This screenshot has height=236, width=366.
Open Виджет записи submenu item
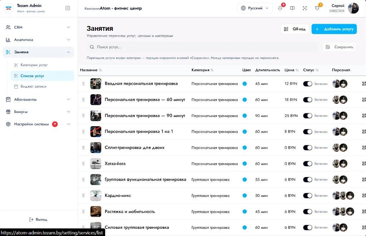tap(42, 87)
